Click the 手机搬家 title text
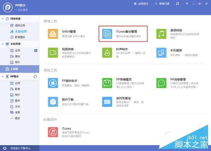The height and width of the screenshot is (151, 211). [176, 50]
